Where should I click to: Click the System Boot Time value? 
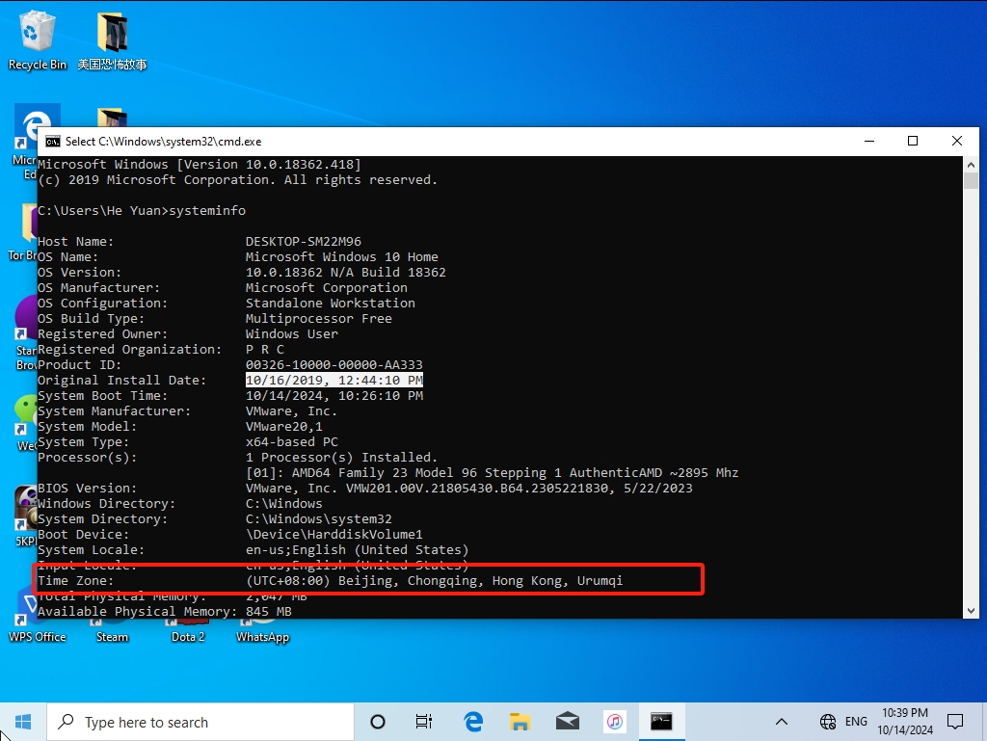point(334,396)
